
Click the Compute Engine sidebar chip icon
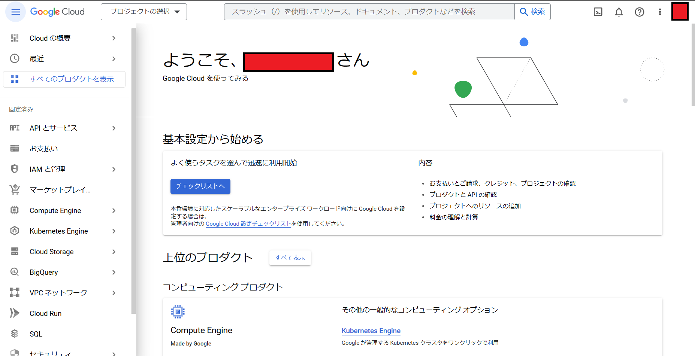[15, 210]
